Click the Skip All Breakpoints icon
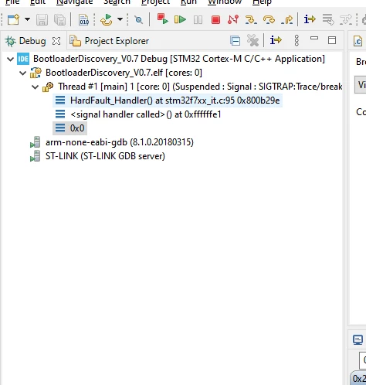 pos(138,19)
